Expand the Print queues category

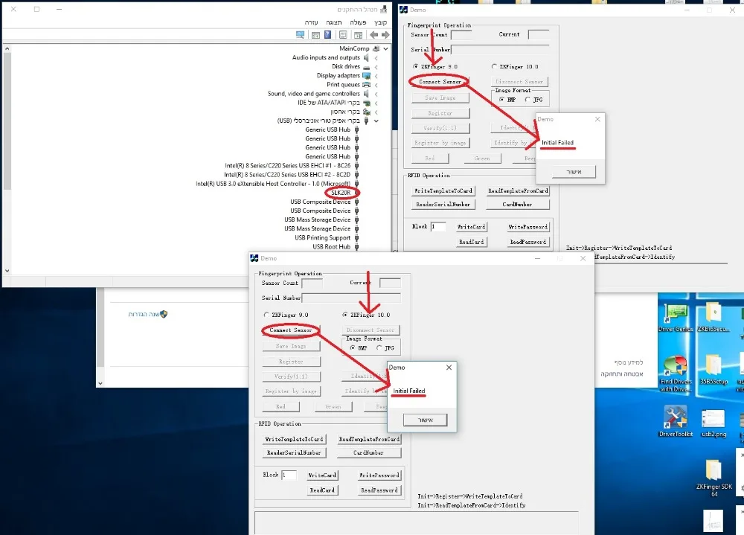pos(376,85)
